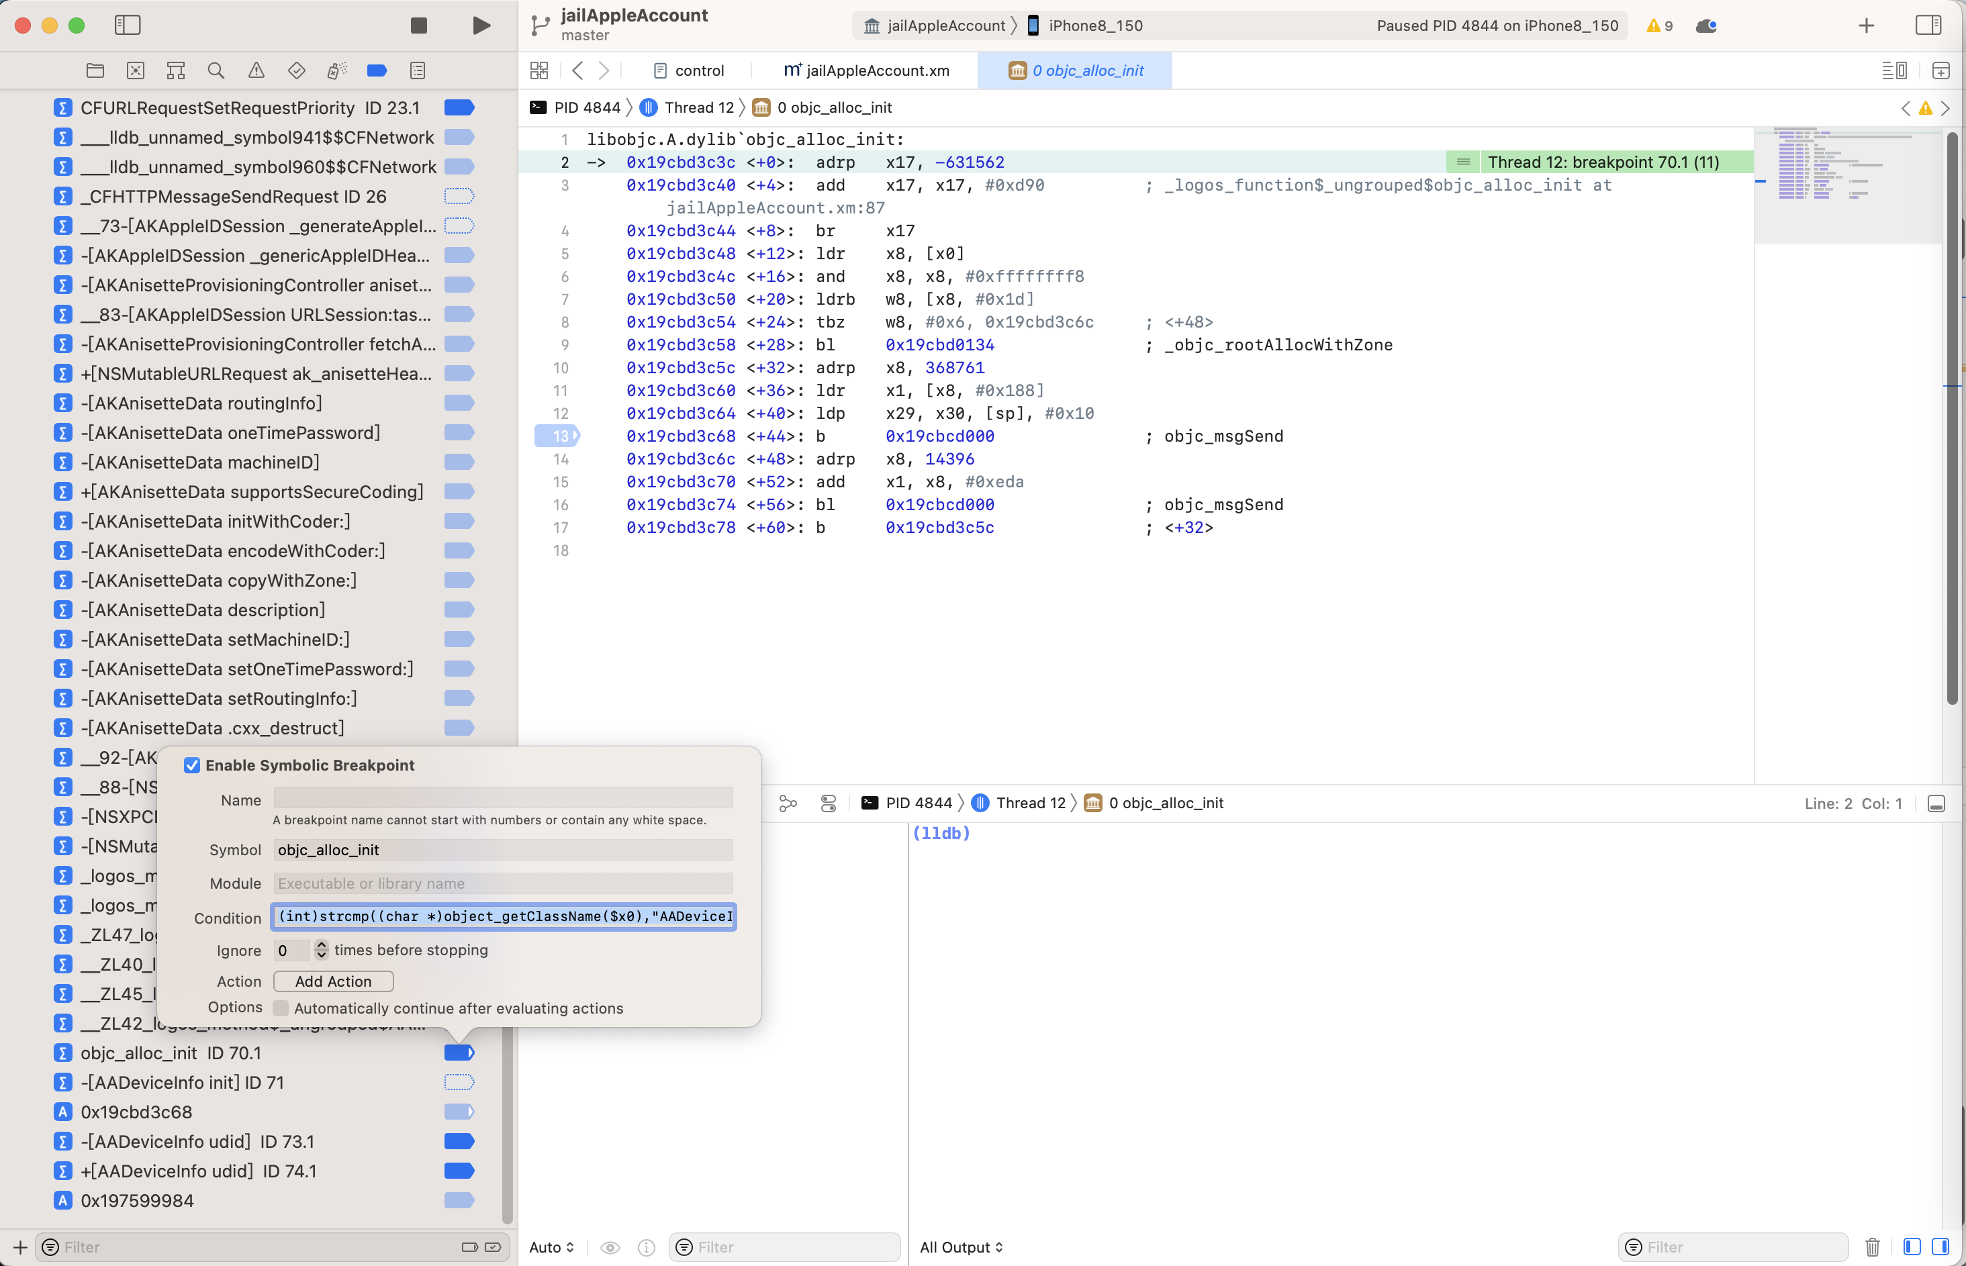The width and height of the screenshot is (1966, 1266).
Task: Hide the debug area button
Action: (x=1936, y=804)
